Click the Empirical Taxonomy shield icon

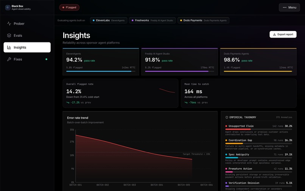pyautogui.click(x=227, y=117)
